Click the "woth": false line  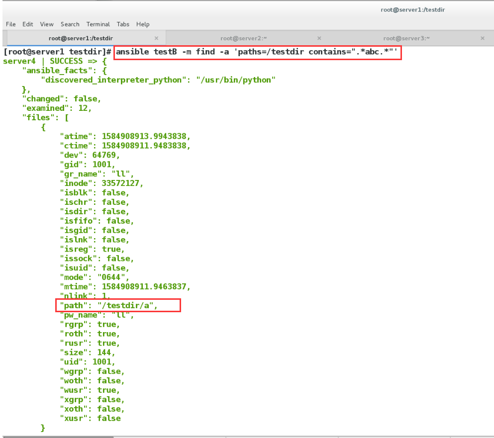coord(93,381)
